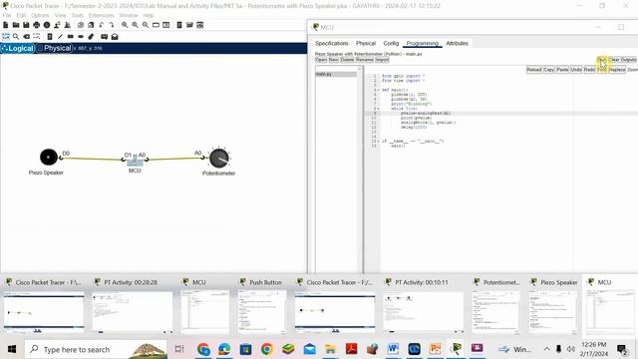Choose the Freeform draw tool icon
Screen dimensions: 638x359
pos(91,37)
